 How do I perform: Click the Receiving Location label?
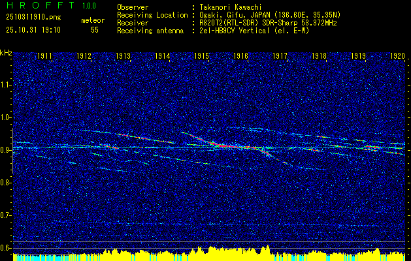(152, 15)
